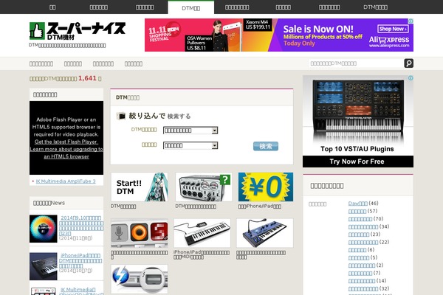Open the iPhone/iPad MIDI keyboard thumbnail
443x295 pixels.
click(202, 233)
